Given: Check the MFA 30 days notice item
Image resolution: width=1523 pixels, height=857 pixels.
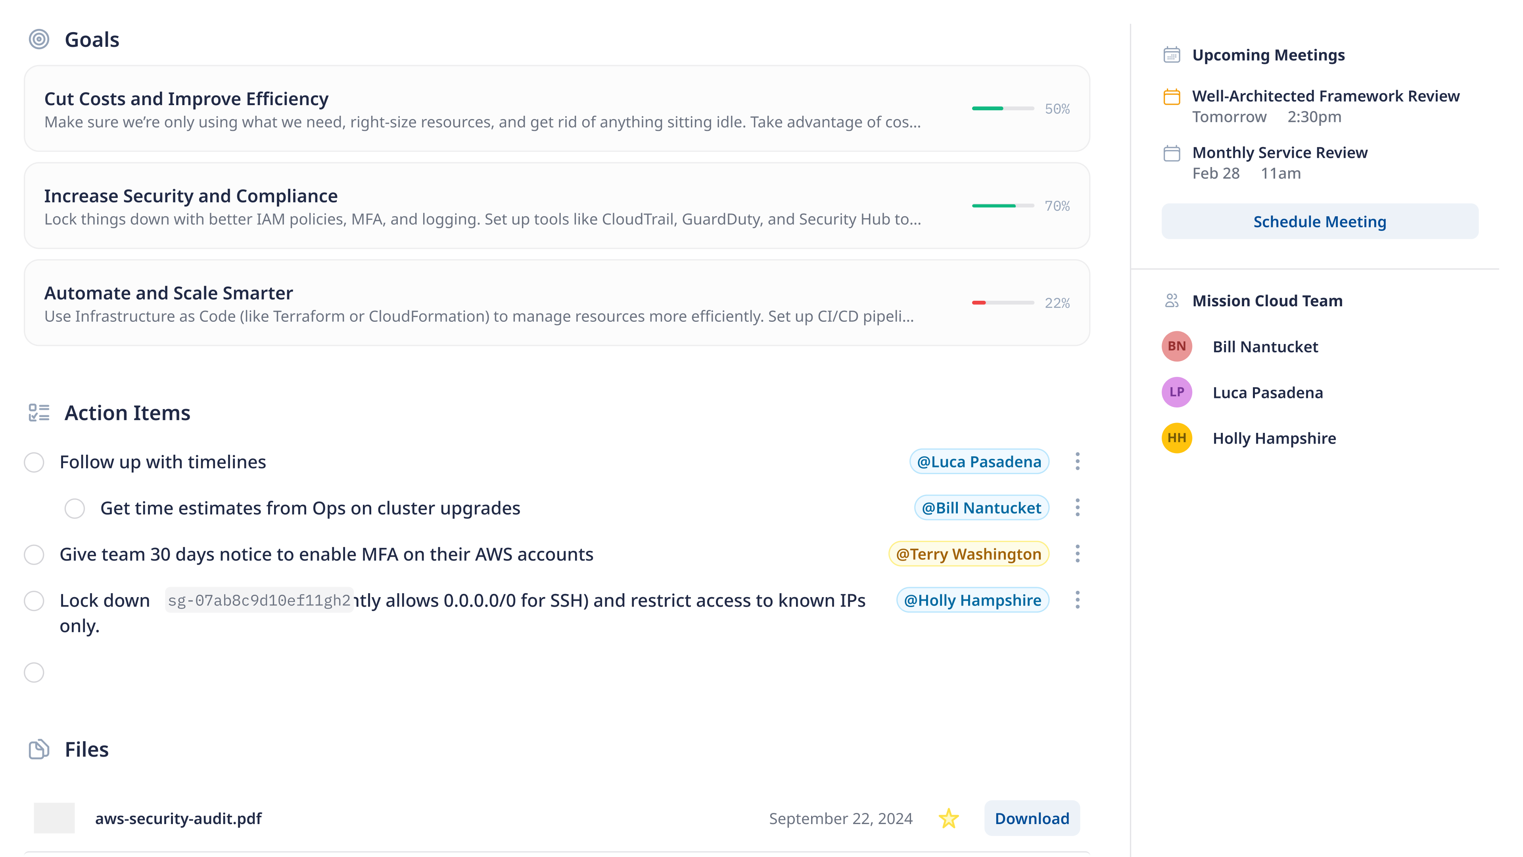Looking at the screenshot, I should (34, 554).
